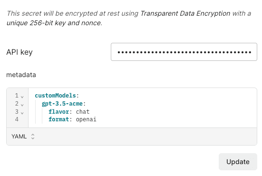Click the chat value in editor
Image resolution: width=262 pixels, height=176 pixels.
[83, 112]
